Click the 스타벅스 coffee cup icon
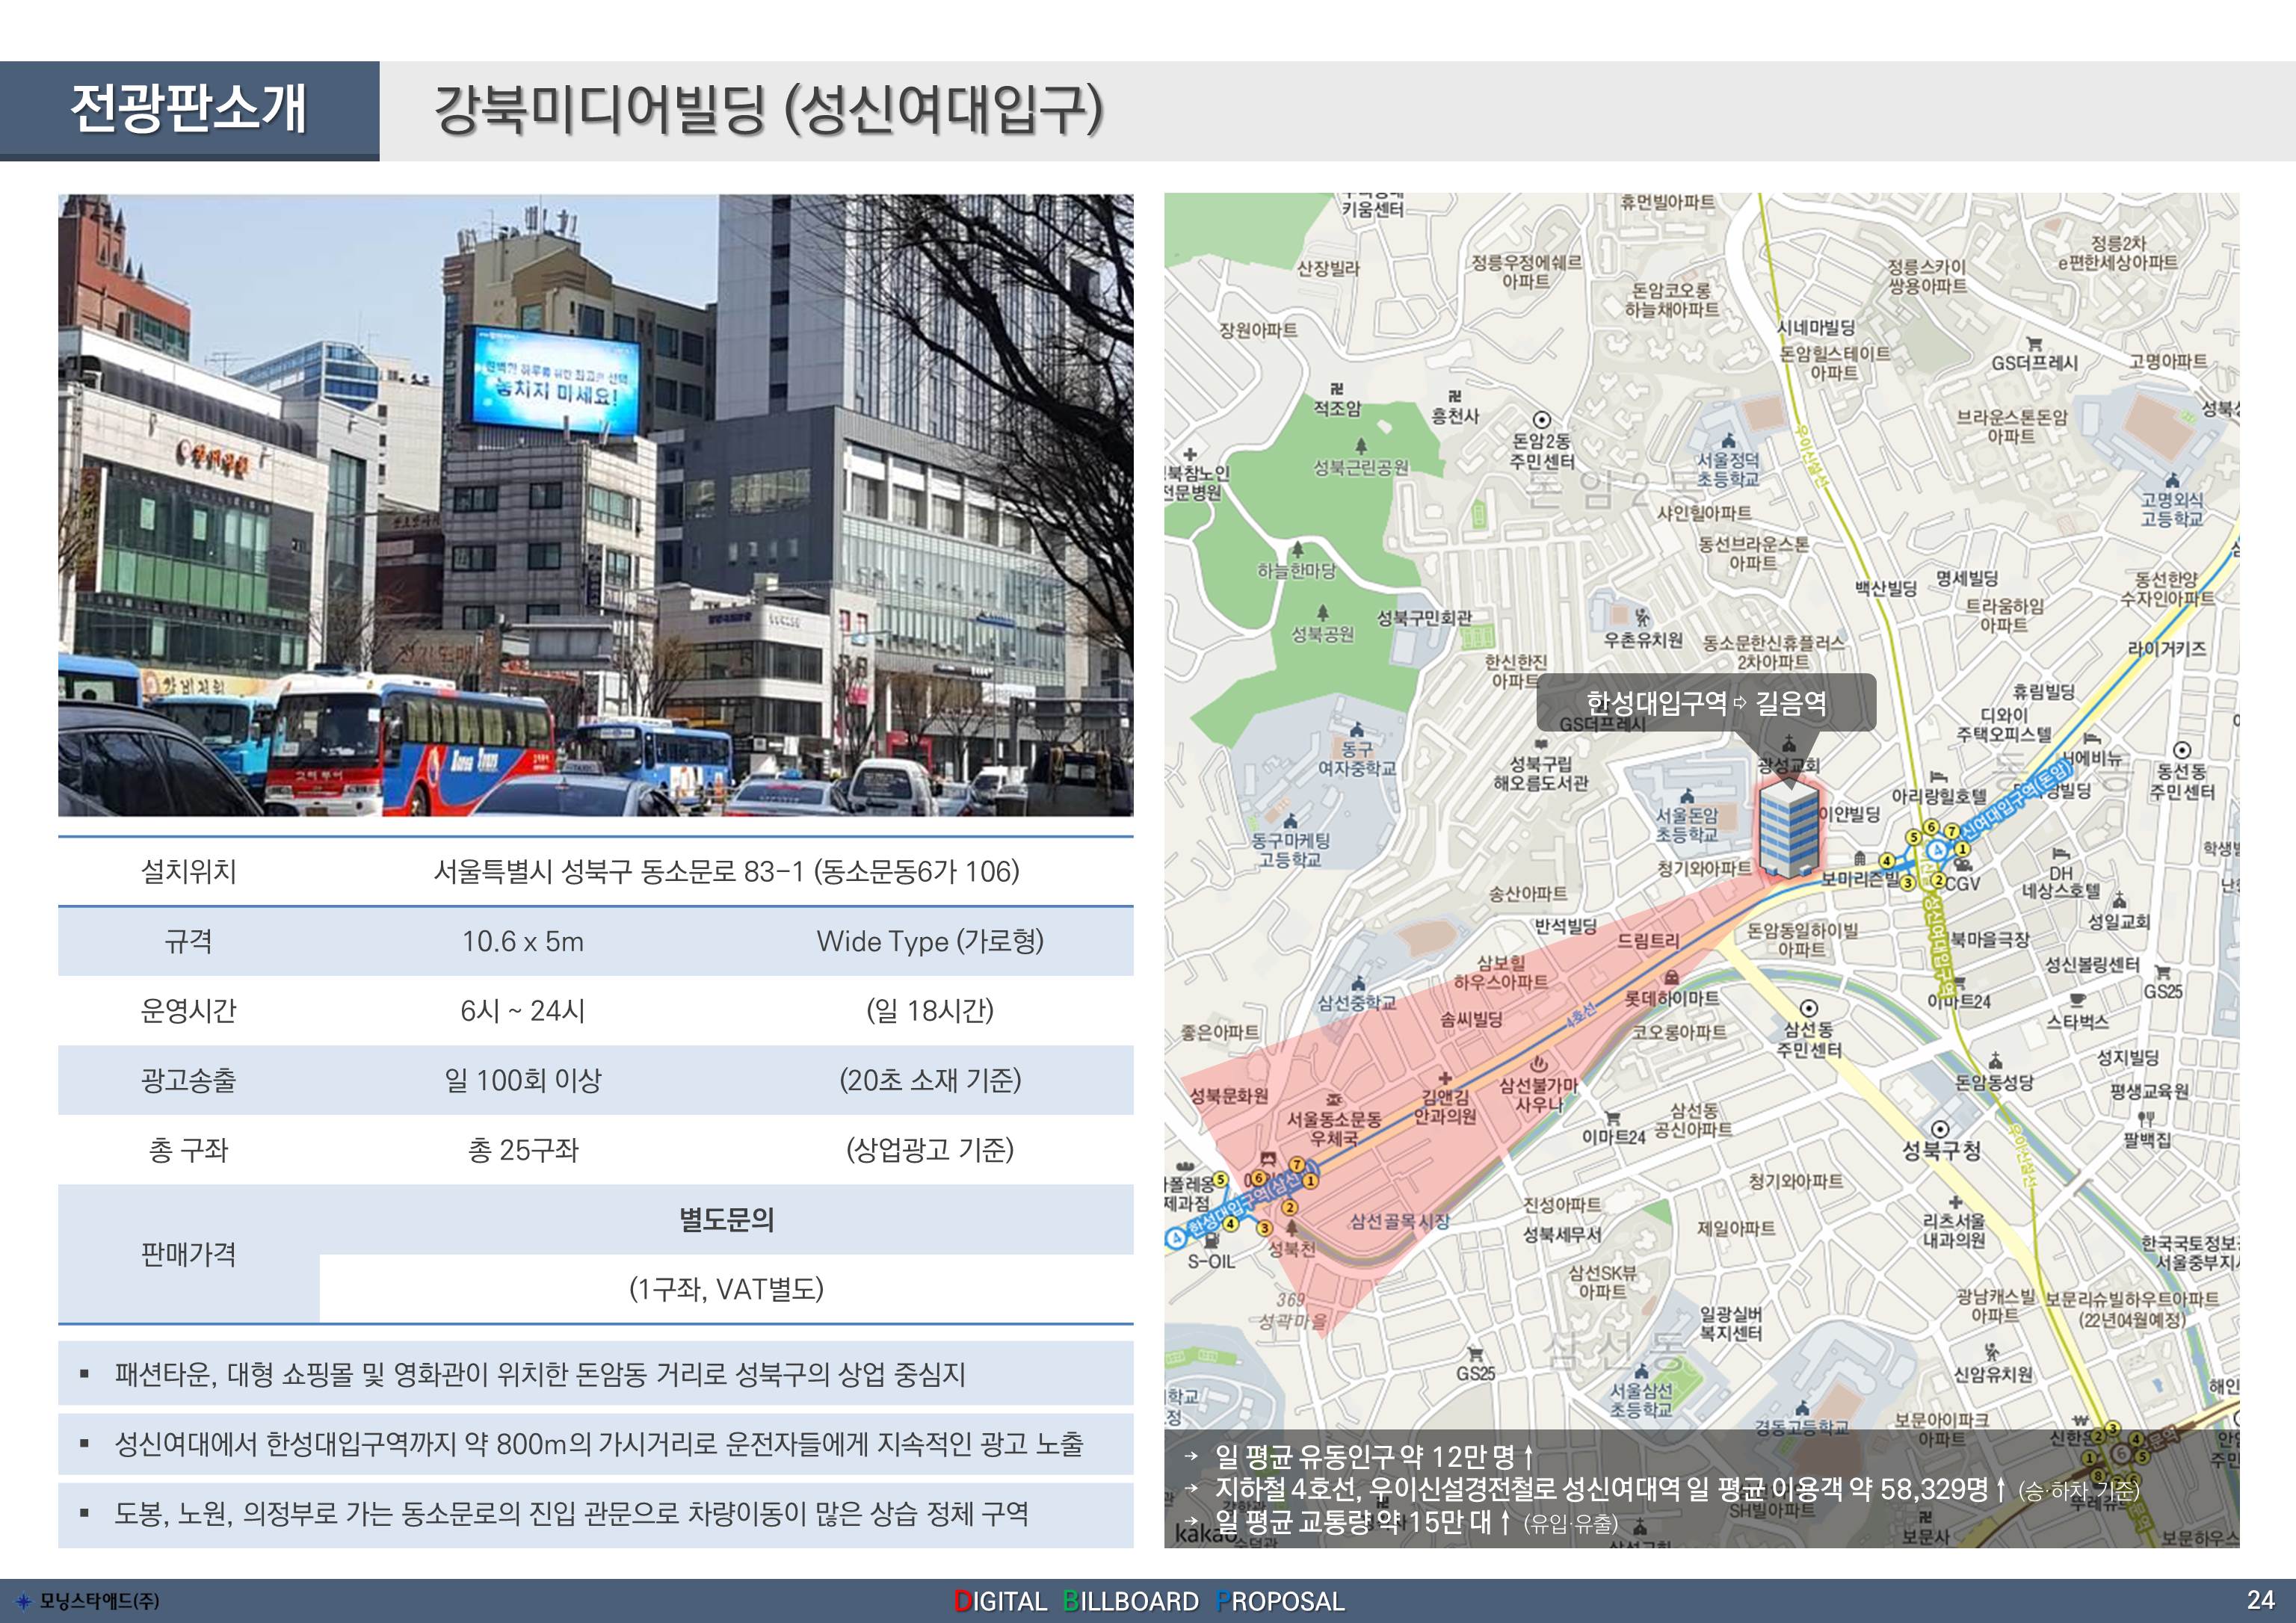The image size is (2296, 1623). [2077, 1001]
